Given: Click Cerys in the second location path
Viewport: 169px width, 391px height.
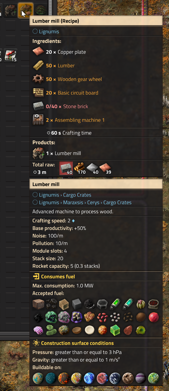Looking at the screenshot, I should click(x=93, y=202).
